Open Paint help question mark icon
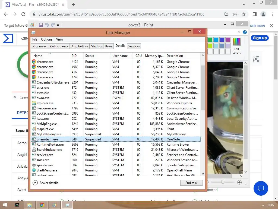Image resolution: width=278 pixels, height=209 pixels. (x=245, y=32)
